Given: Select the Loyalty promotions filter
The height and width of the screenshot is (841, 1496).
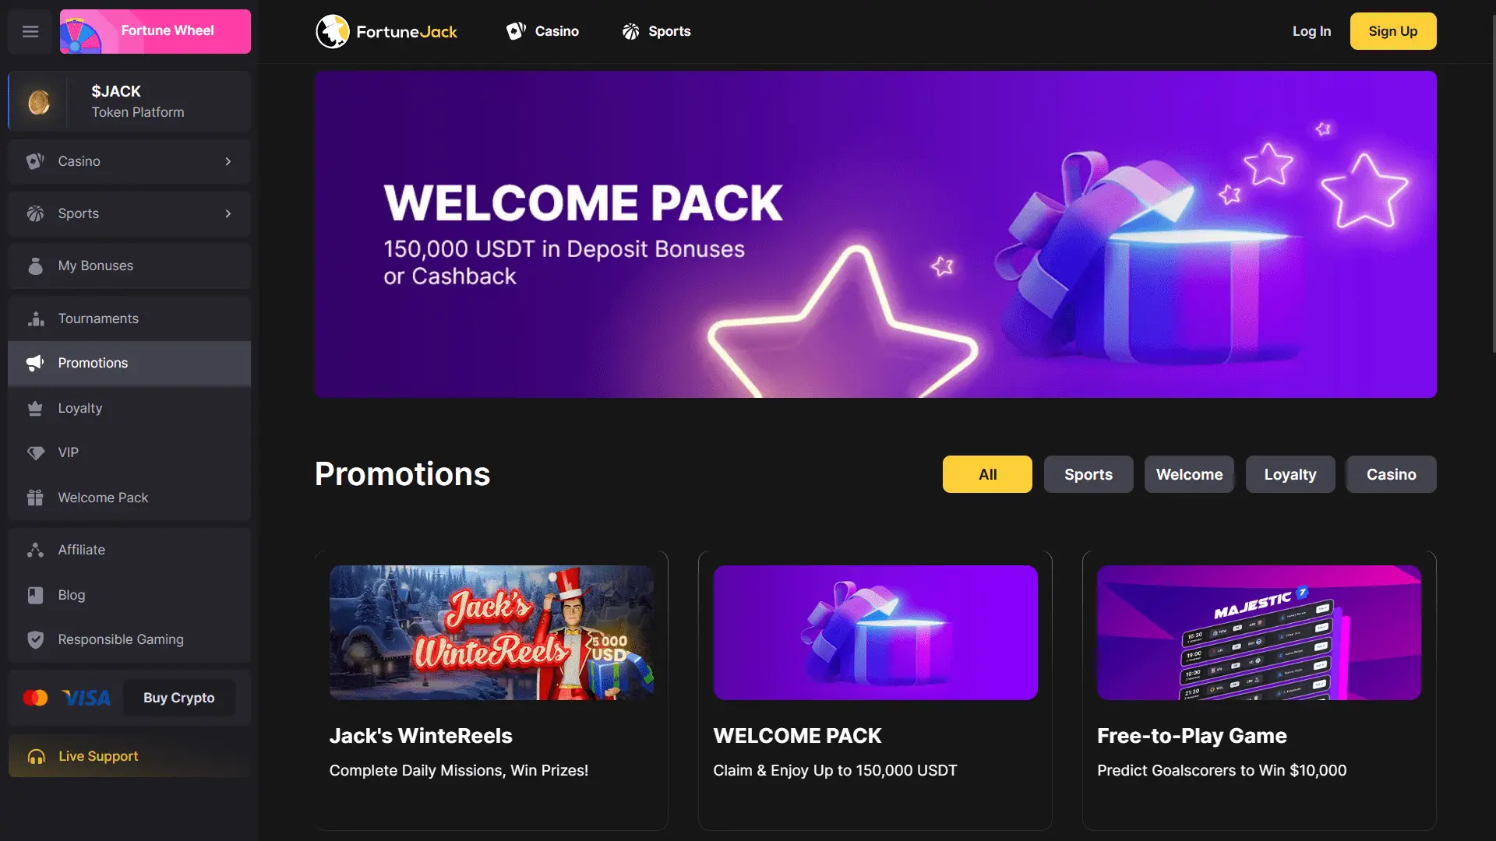Looking at the screenshot, I should (1290, 474).
